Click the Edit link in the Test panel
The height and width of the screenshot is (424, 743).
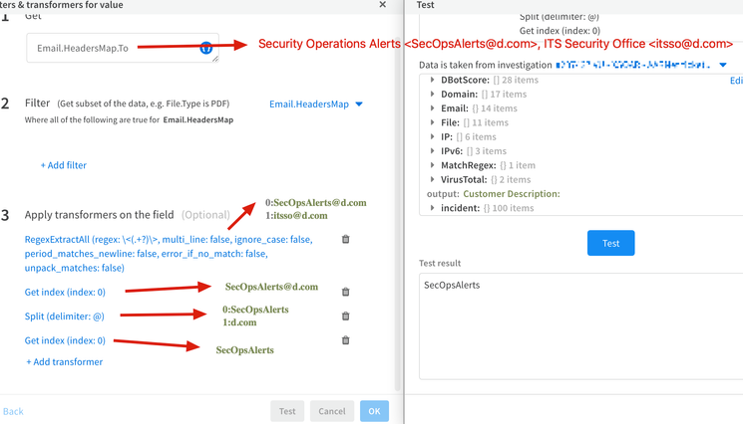pyautogui.click(x=736, y=81)
